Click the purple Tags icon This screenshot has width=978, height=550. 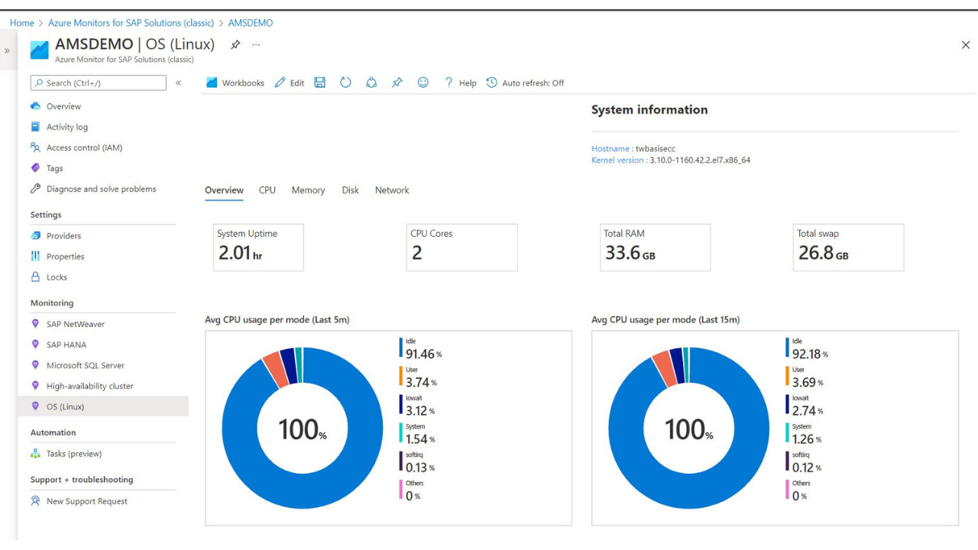pos(35,168)
